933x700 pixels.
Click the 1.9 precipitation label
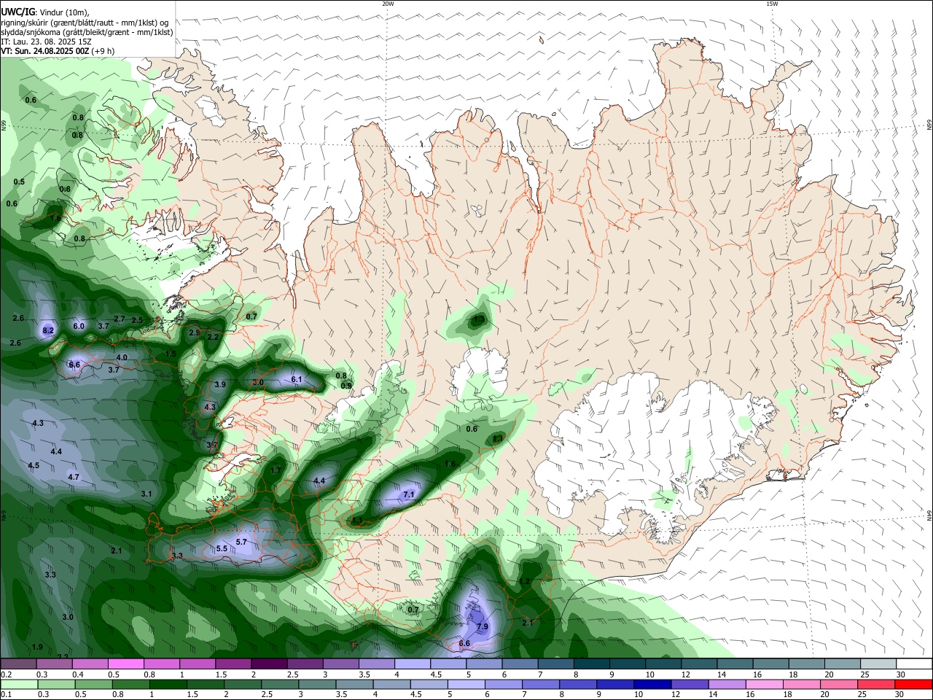pos(37,647)
